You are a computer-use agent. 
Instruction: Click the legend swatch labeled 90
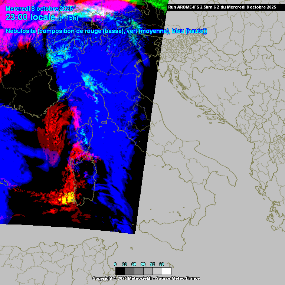pyautogui.click(x=148, y=271)
